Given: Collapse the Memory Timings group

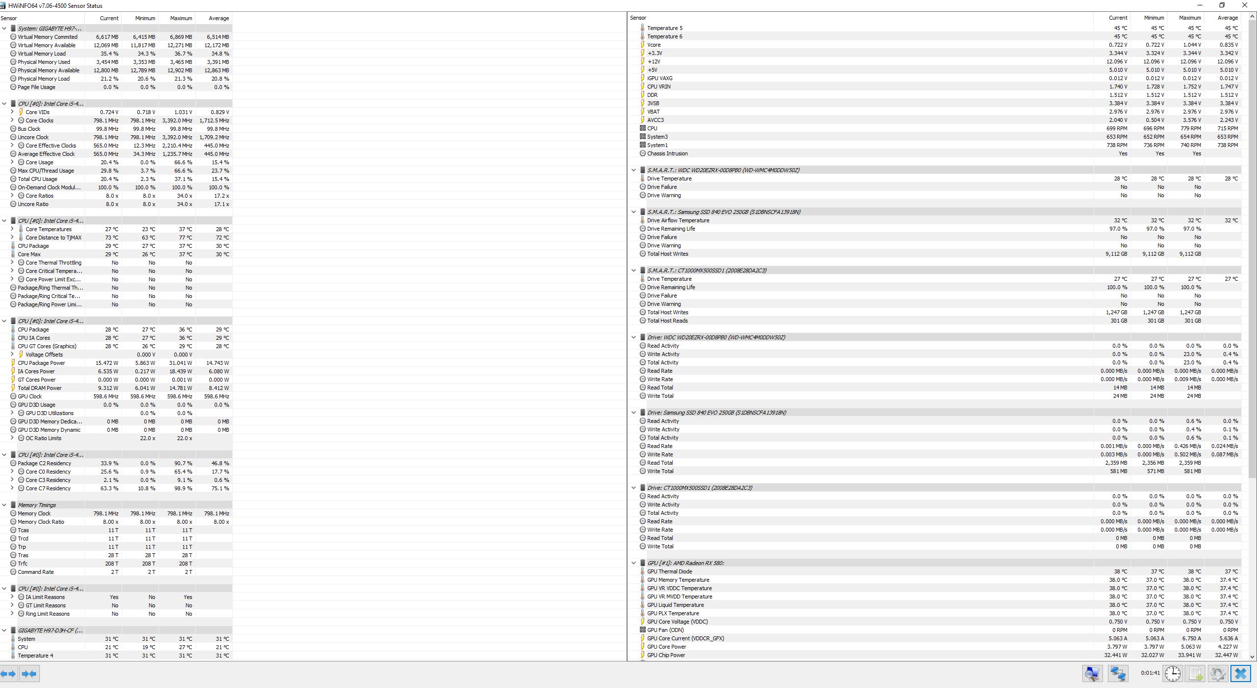Looking at the screenshot, I should click(x=4, y=505).
